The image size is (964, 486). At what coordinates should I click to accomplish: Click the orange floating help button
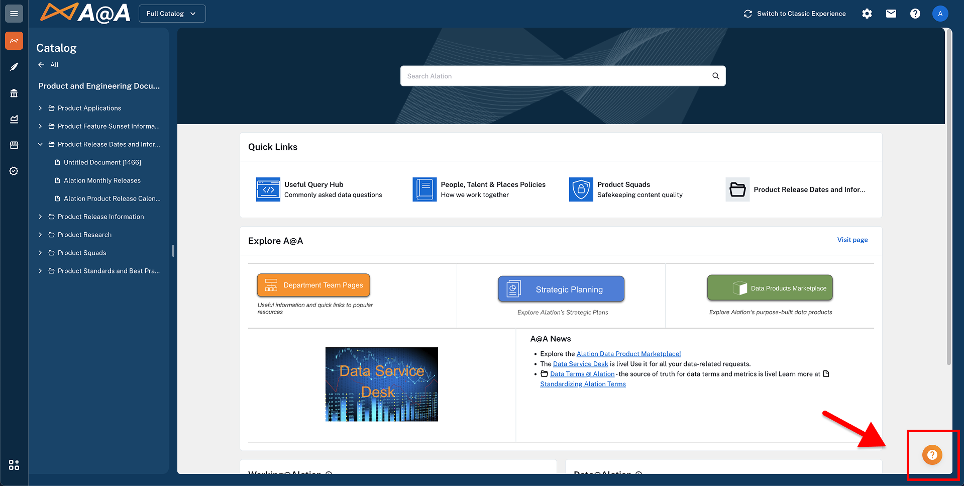coord(932,455)
